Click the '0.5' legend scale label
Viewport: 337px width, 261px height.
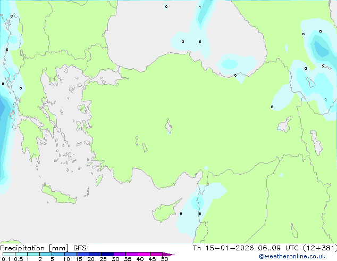[x=19, y=259]
